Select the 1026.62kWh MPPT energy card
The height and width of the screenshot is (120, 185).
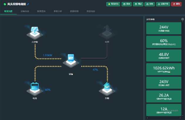pyautogui.click(x=164, y=69)
